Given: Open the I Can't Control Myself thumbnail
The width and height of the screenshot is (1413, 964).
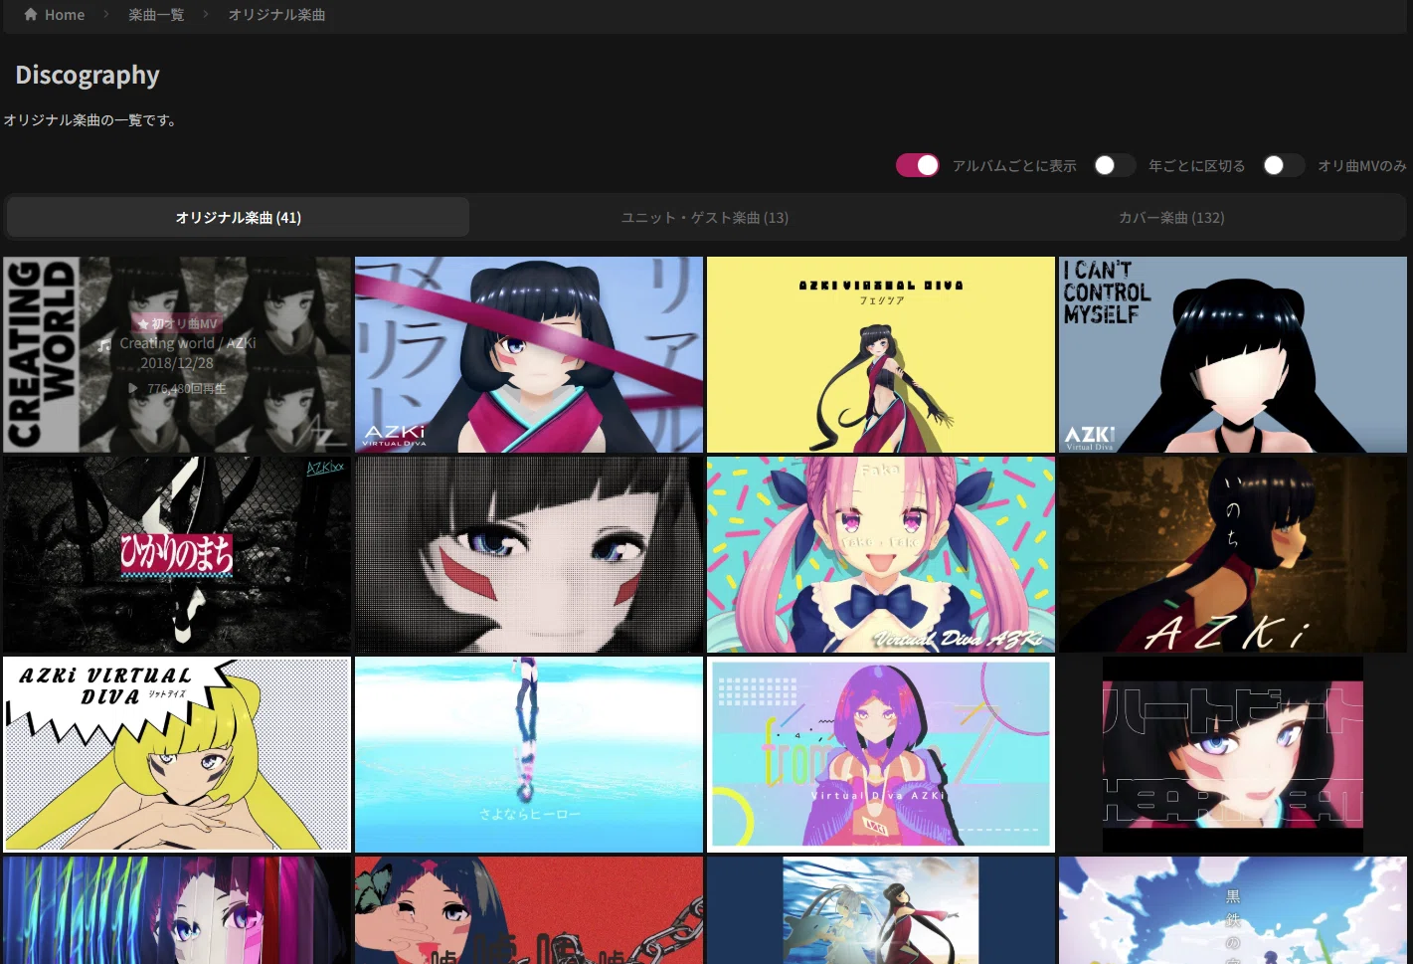Looking at the screenshot, I should tap(1233, 355).
